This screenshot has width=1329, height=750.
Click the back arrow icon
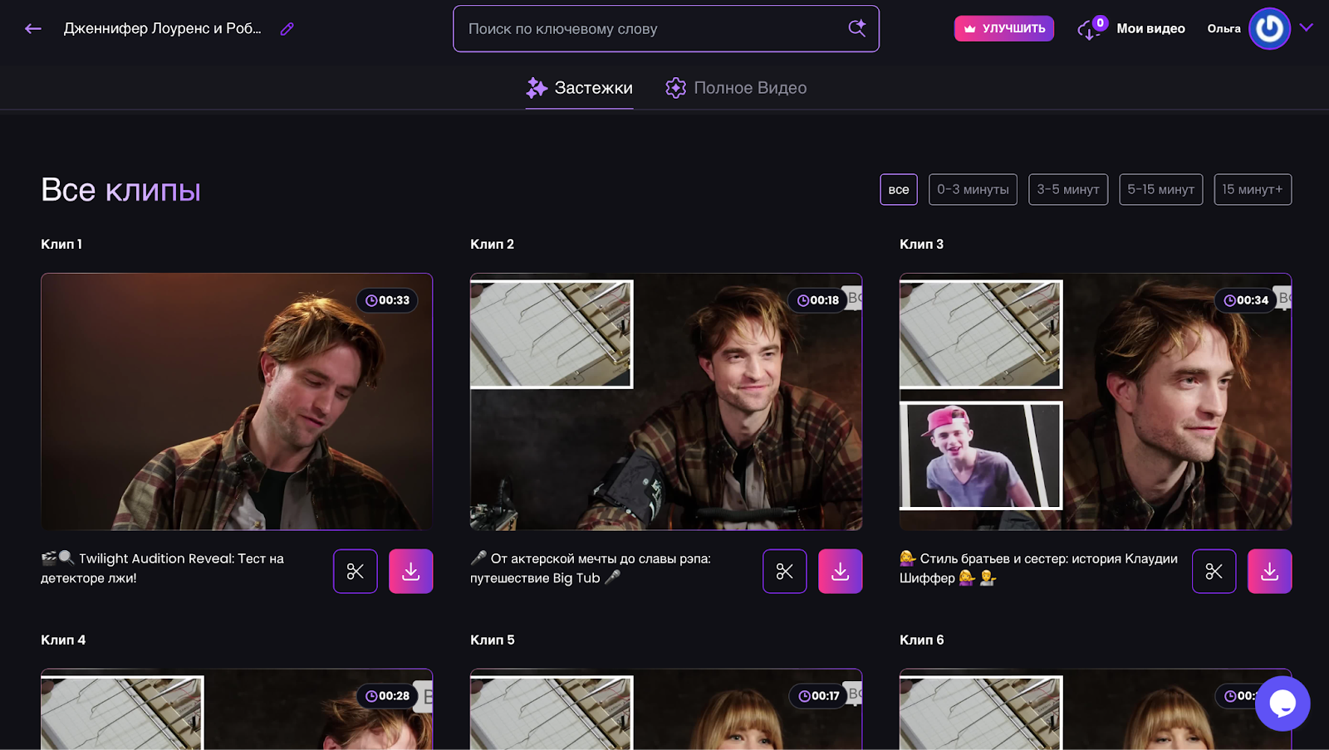click(33, 29)
